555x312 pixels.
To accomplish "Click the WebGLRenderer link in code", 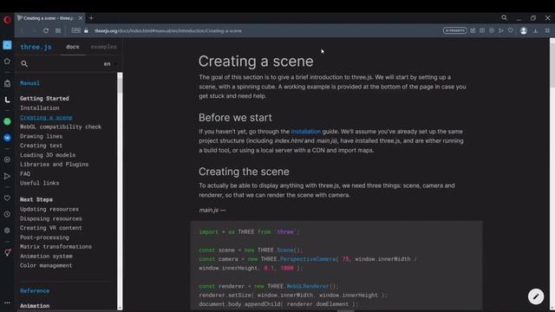I will pyautogui.click(x=308, y=286).
